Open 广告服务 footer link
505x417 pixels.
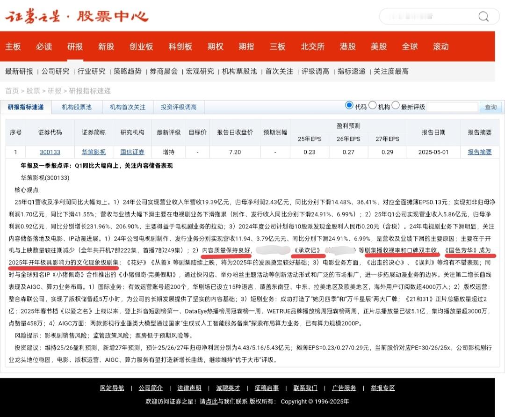(x=344, y=388)
